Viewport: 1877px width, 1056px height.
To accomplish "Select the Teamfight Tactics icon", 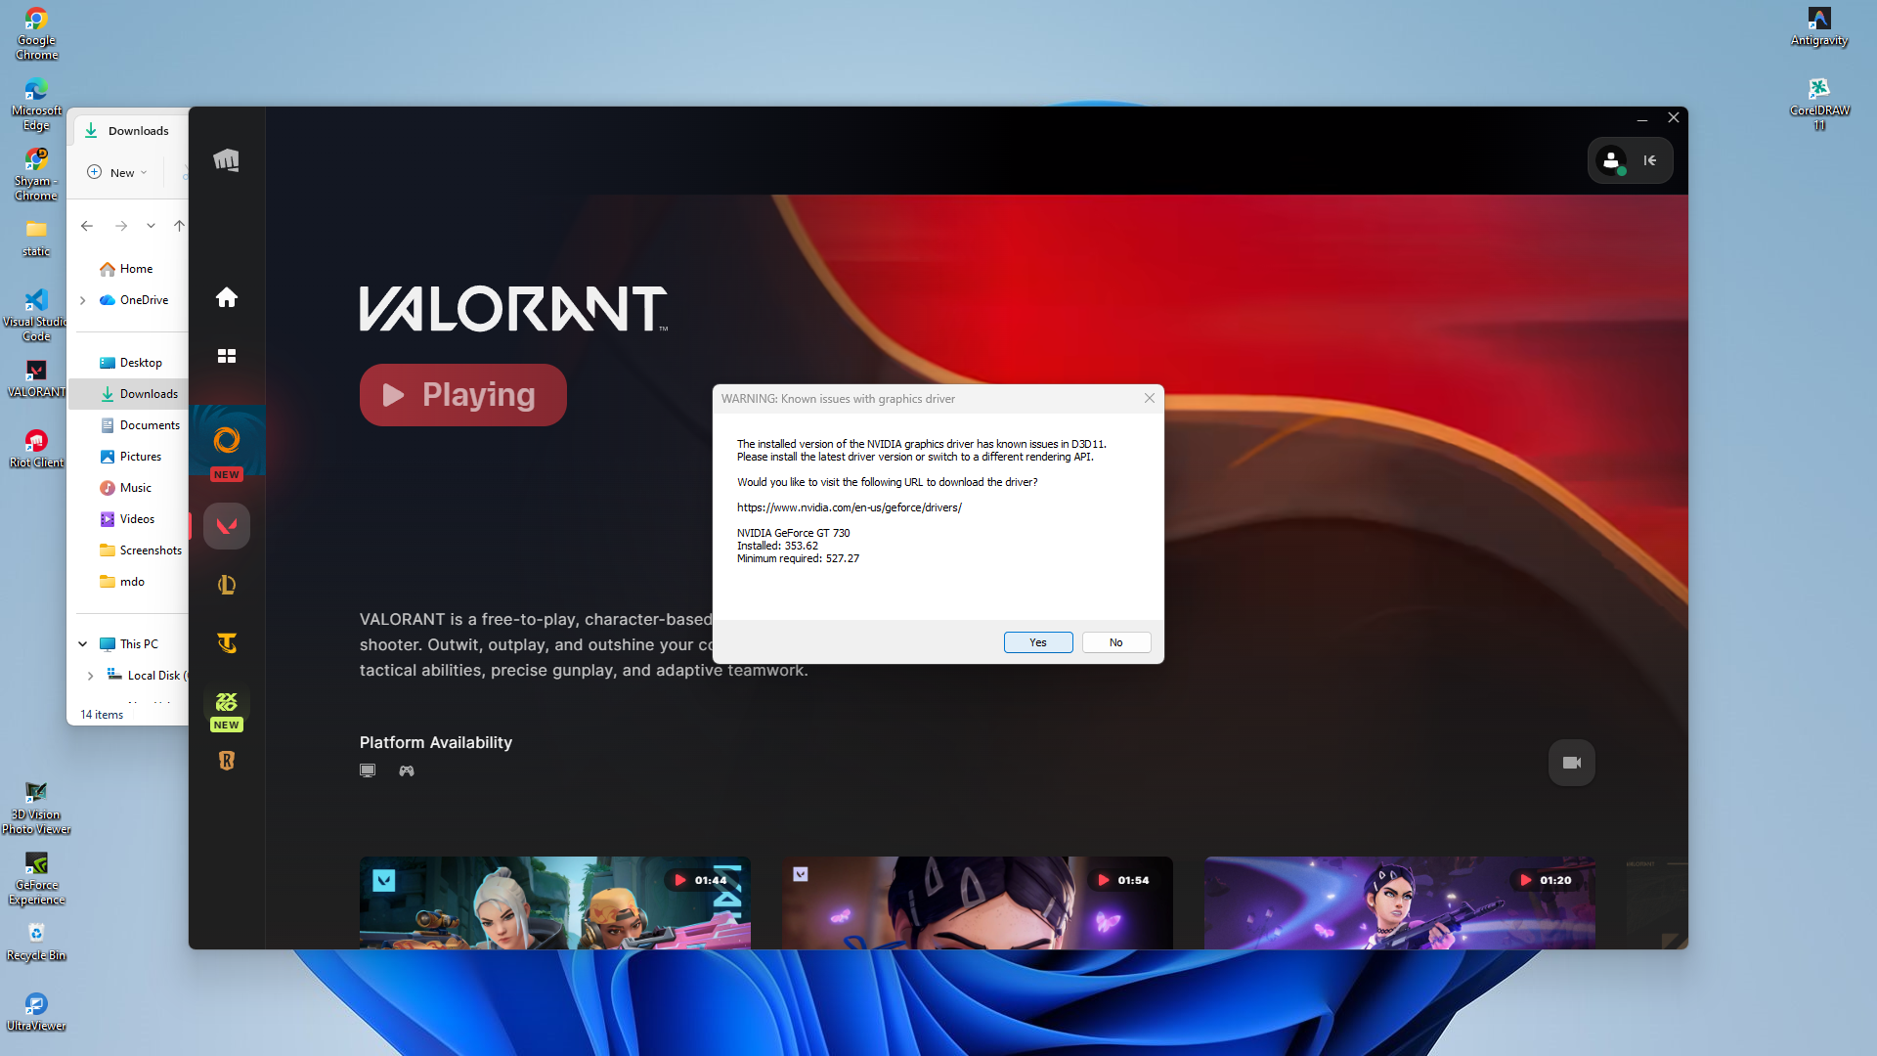I will [x=226, y=642].
